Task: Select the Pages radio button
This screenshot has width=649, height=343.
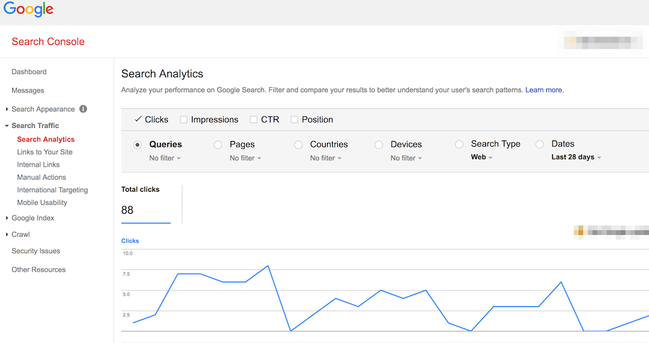Action: pos(218,145)
